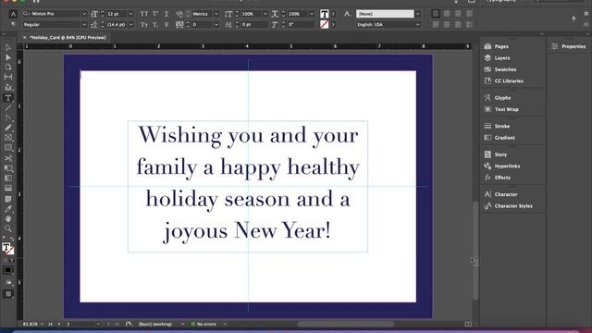Open the page number dropdown in status bar

[x=98, y=324]
